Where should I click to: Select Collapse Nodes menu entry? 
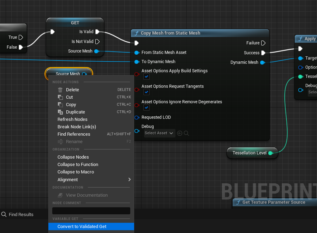click(91, 157)
